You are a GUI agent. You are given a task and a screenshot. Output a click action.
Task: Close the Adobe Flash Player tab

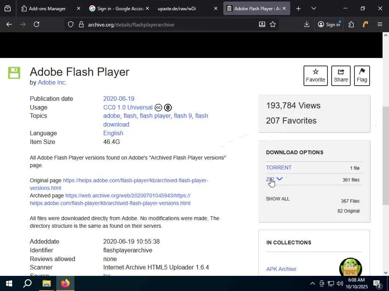284,8
